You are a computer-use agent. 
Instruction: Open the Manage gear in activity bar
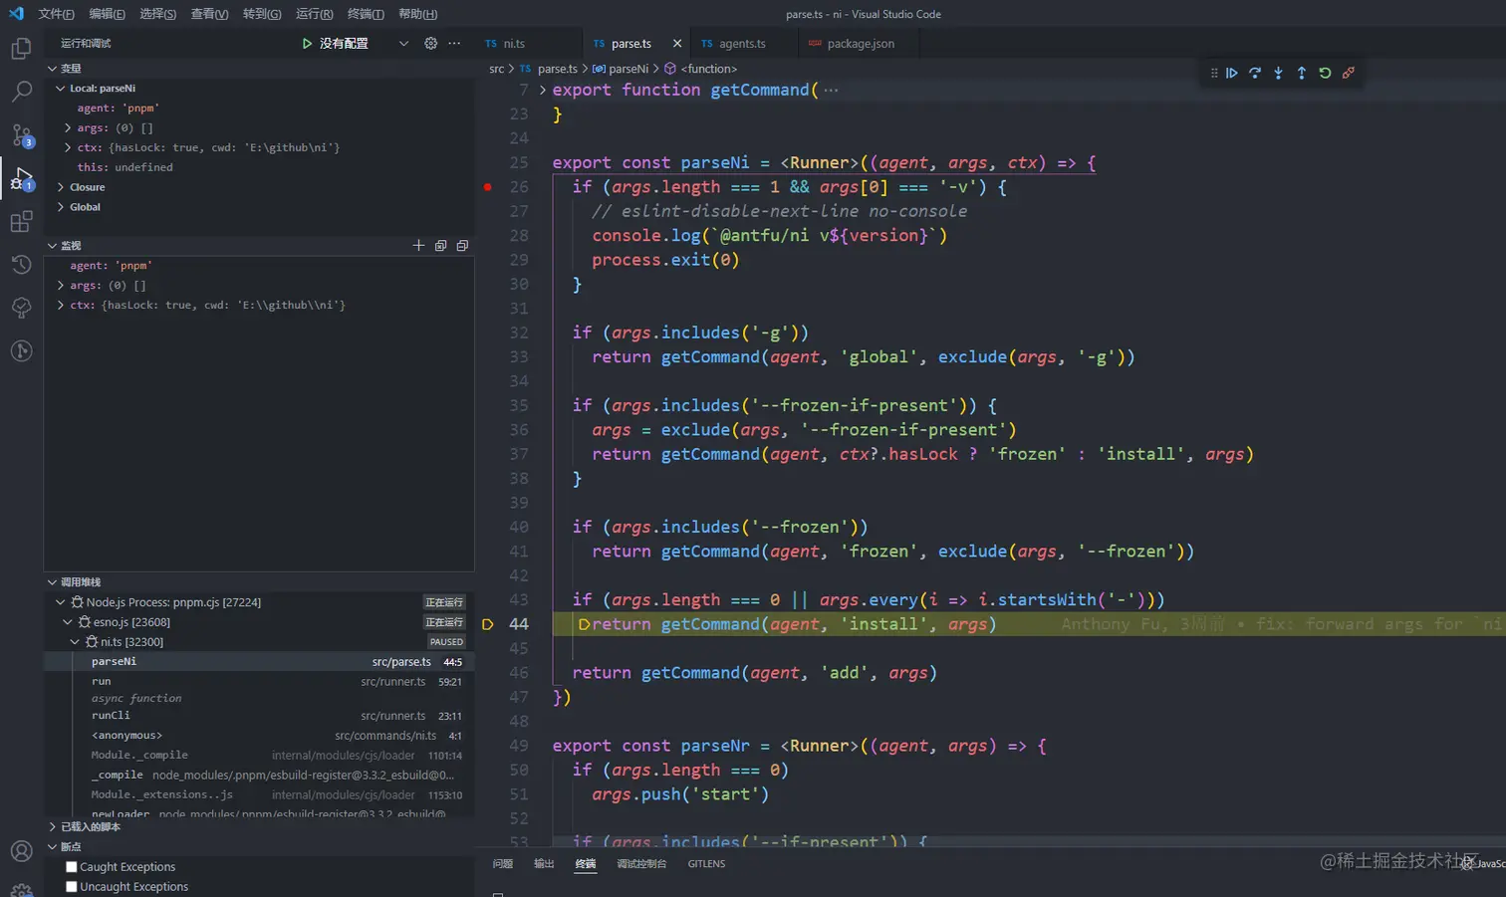click(x=21, y=889)
